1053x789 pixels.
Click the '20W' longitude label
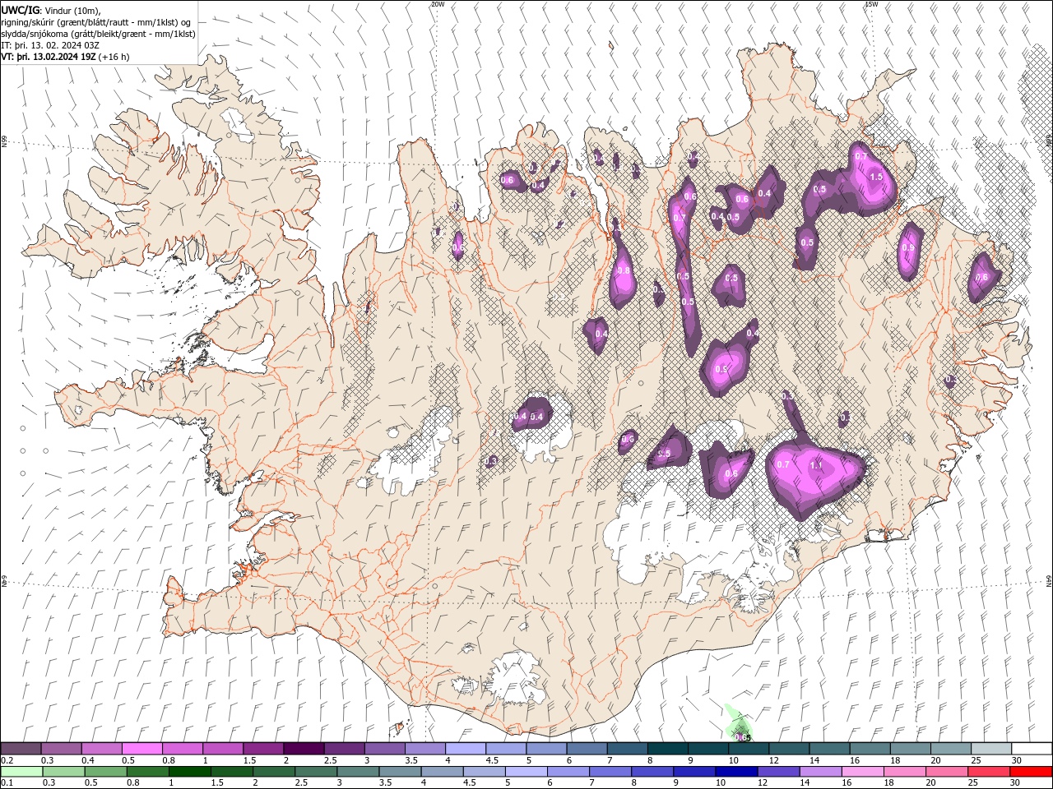click(438, 4)
